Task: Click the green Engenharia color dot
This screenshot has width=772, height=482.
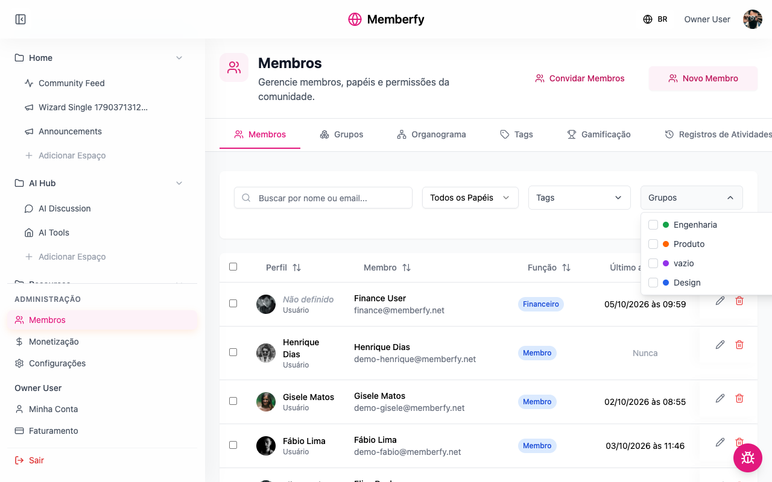Action: (666, 225)
